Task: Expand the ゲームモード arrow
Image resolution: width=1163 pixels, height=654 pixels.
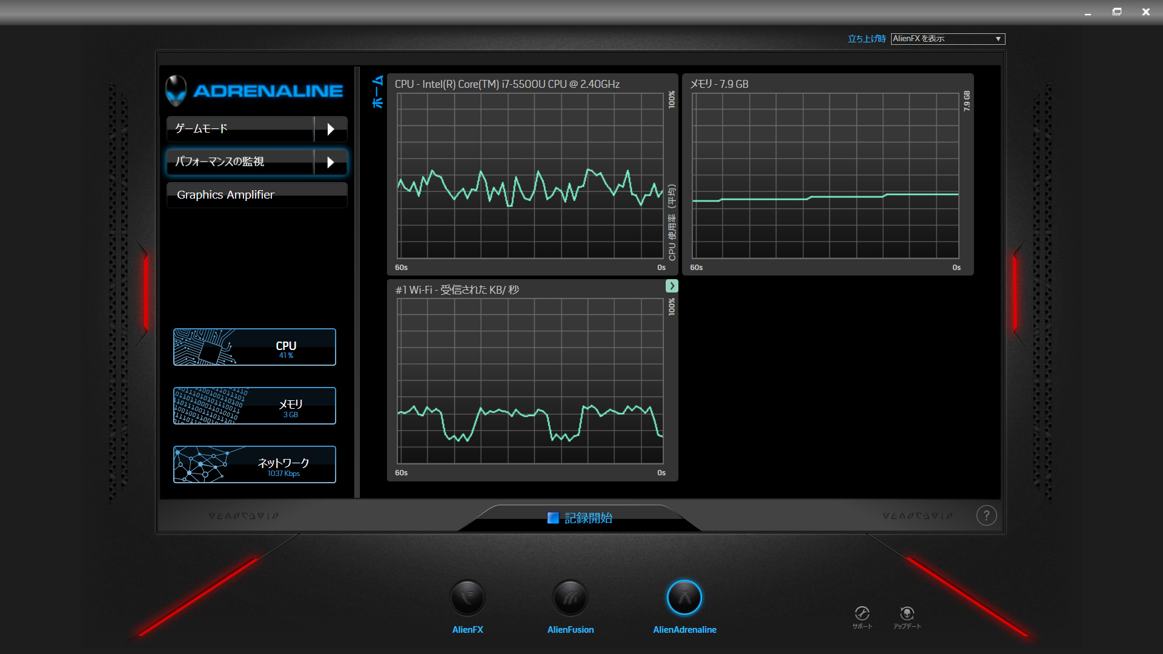Action: (x=331, y=129)
